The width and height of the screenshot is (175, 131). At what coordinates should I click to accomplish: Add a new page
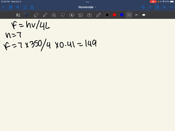(x=157, y=7)
